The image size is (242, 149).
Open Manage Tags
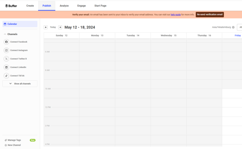pos(14,140)
